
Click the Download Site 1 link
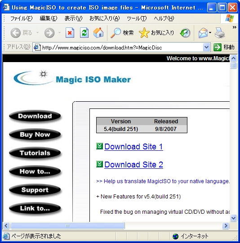coord(133,147)
